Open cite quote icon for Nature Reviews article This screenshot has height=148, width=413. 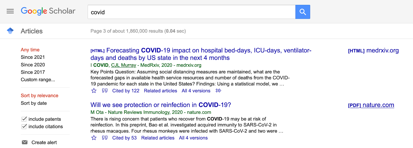coord(105,138)
